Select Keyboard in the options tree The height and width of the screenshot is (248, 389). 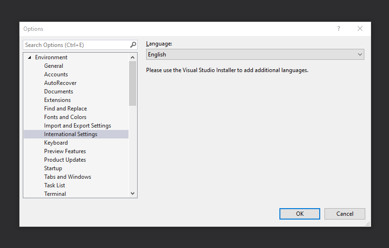point(56,143)
